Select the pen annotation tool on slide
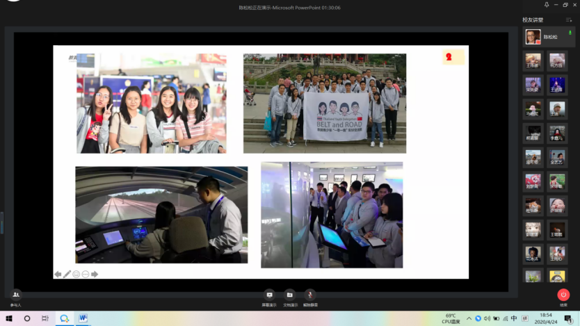This screenshot has height=326, width=580. click(67, 274)
